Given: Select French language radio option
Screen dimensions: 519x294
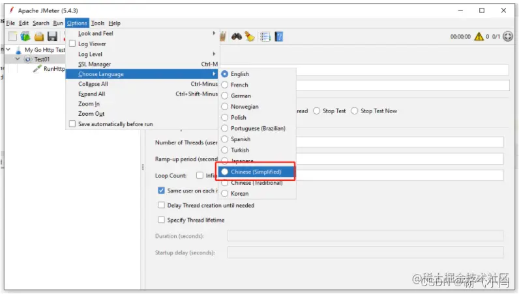Looking at the screenshot, I should coord(224,85).
